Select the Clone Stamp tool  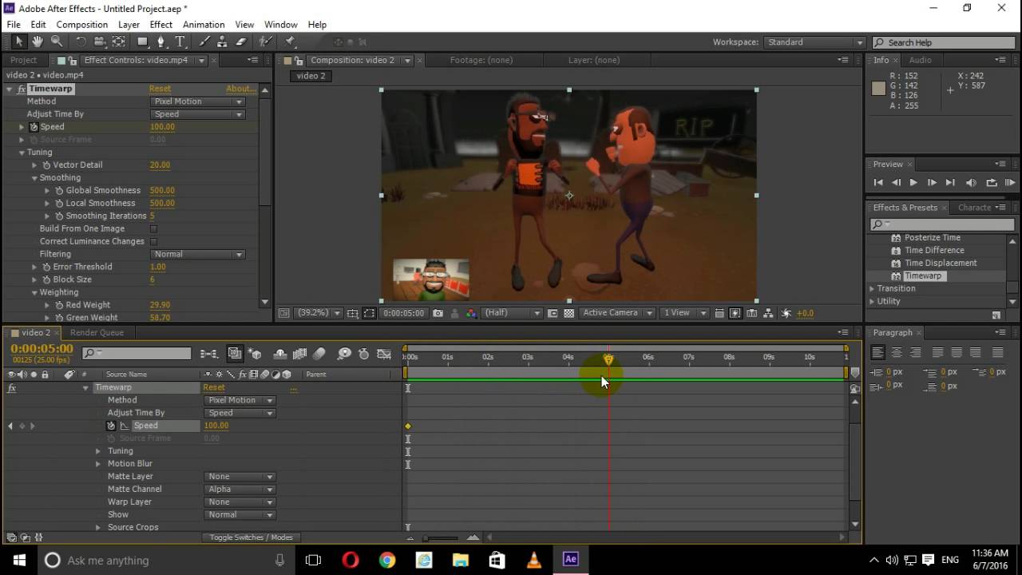(x=223, y=42)
